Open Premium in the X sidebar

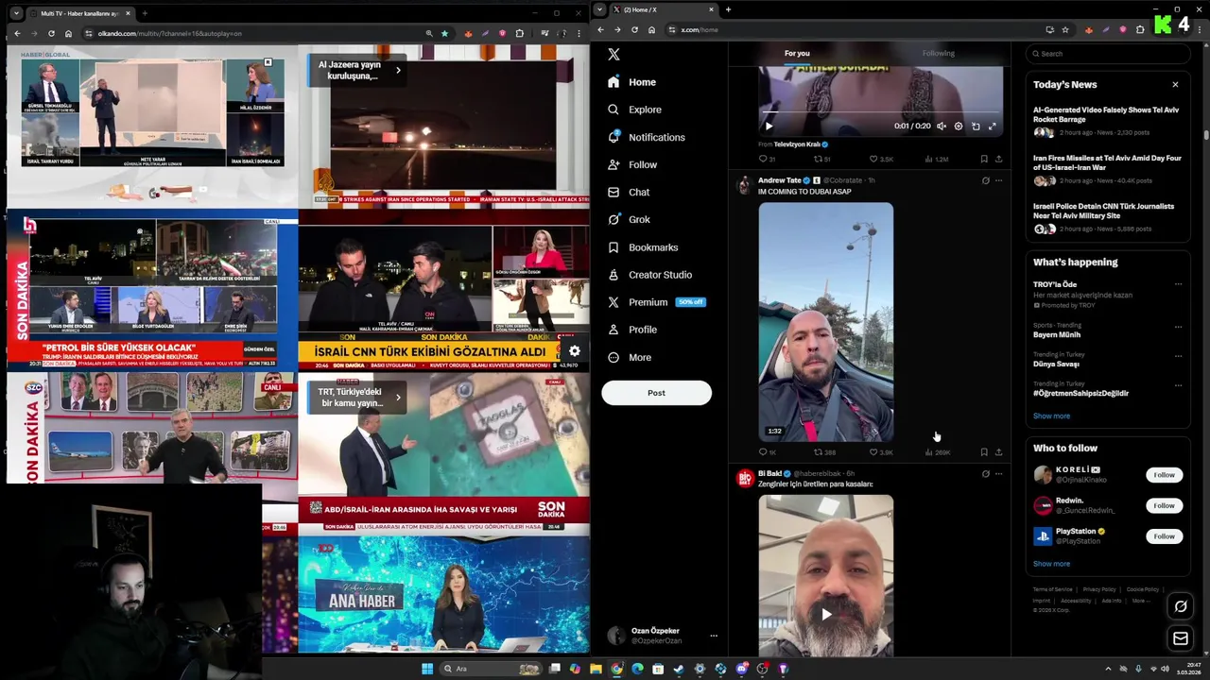(x=656, y=302)
